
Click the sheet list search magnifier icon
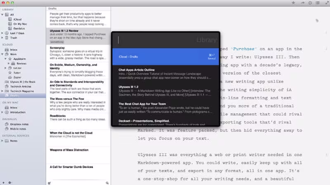107,183
